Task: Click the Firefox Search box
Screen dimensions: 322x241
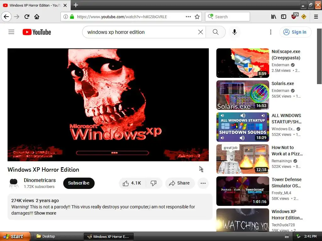Action: [x=228, y=17]
